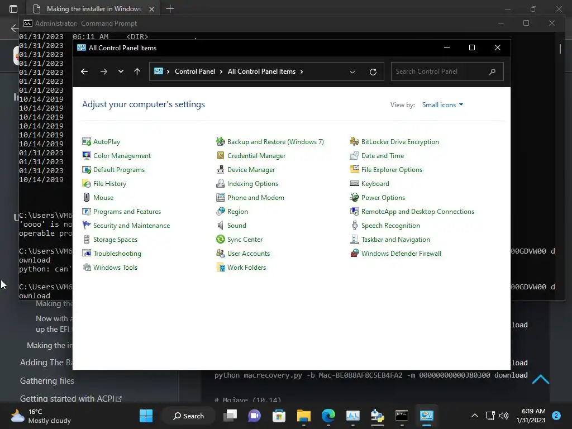Click the Taskbar and Navigation link

pyautogui.click(x=395, y=239)
